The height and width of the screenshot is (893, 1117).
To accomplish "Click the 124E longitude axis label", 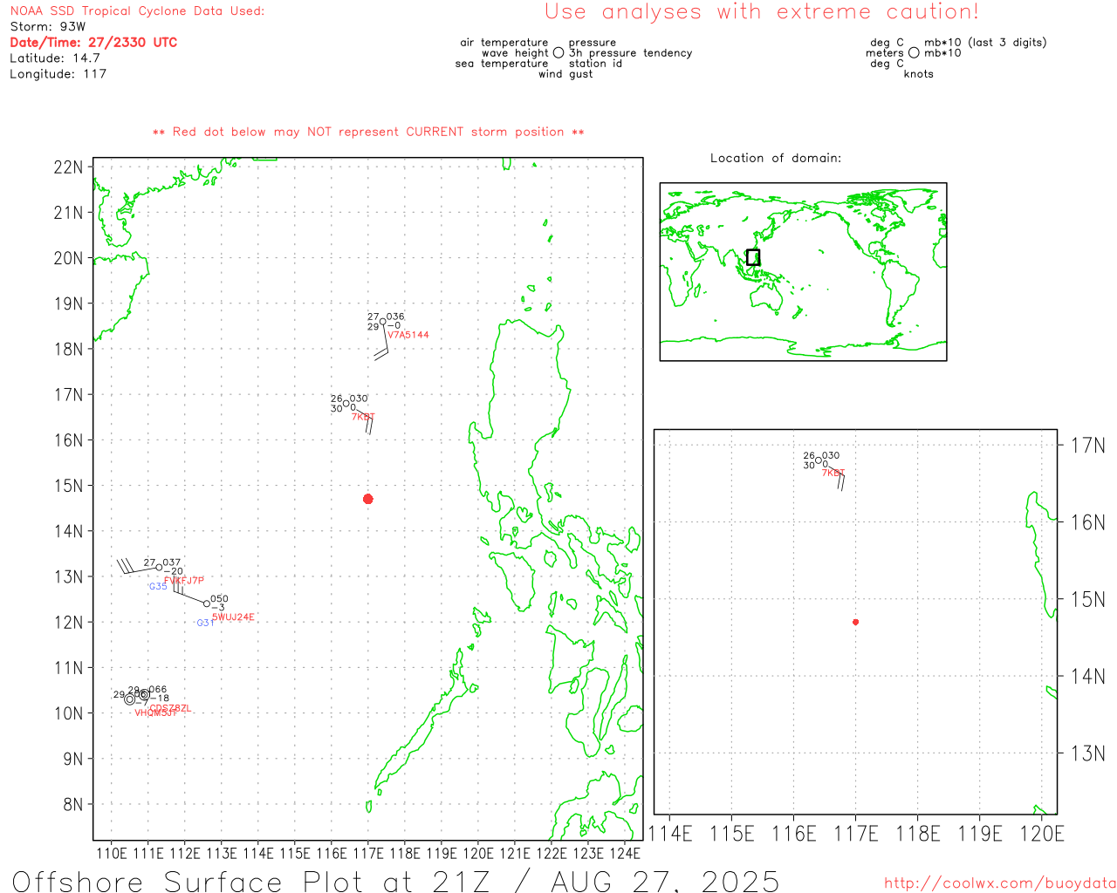I will 625,854.
